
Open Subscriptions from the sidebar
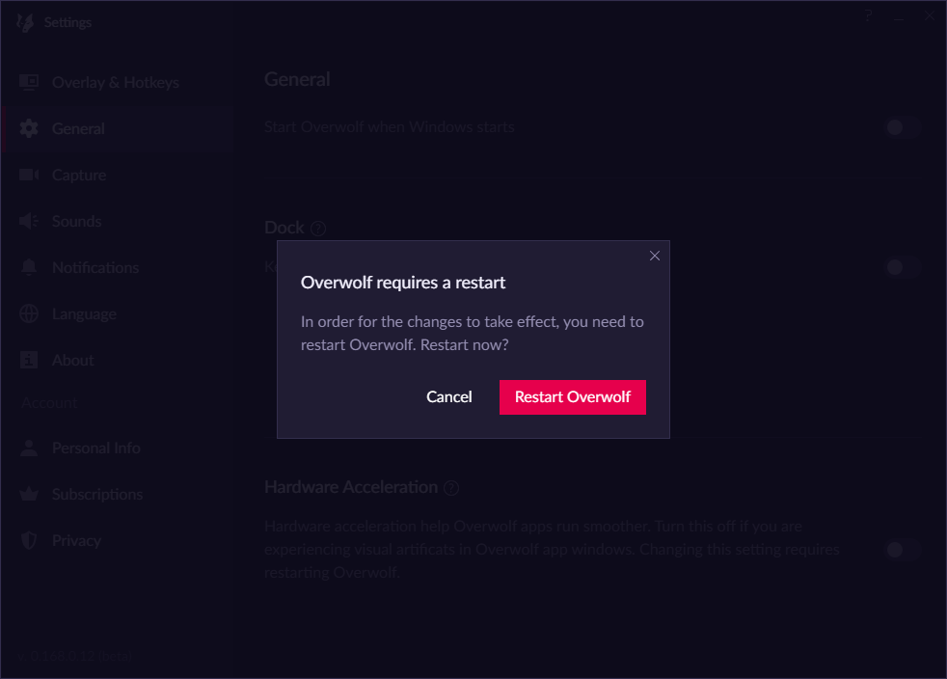pos(27,494)
